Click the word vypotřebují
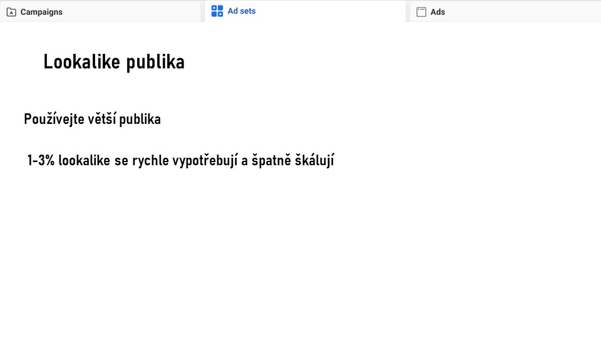The image size is (601, 338). point(205,161)
